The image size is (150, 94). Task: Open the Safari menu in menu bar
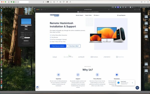pos(4,7)
